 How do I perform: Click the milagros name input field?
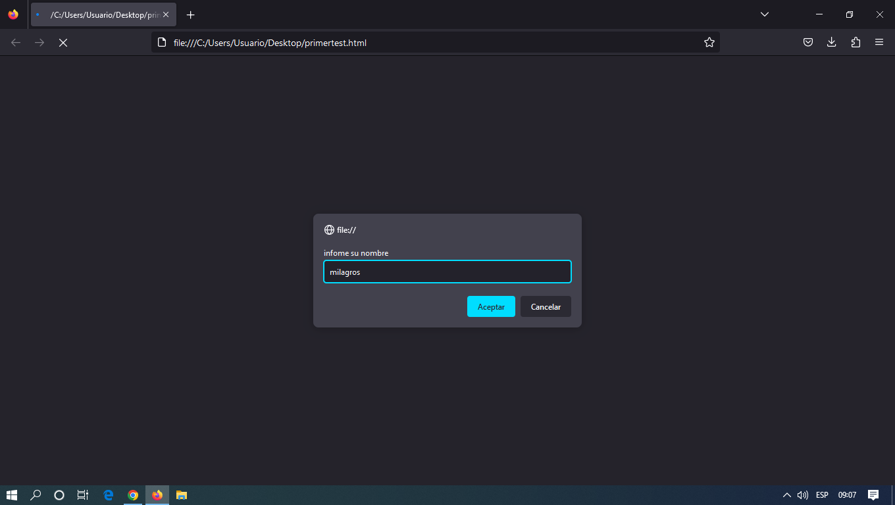coord(447,272)
